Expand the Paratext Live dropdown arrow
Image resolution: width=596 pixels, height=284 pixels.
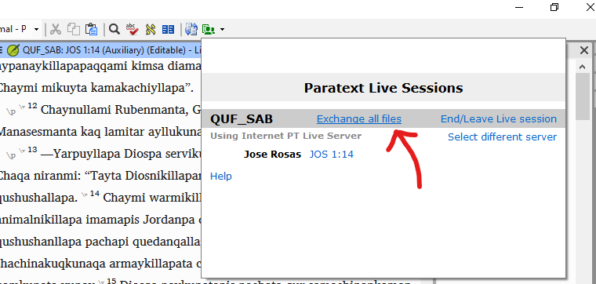(223, 30)
